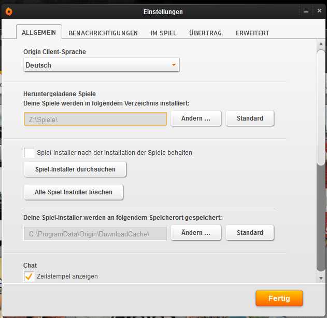The height and width of the screenshot is (318, 327).
Task: Click the orange Fertig button
Action: click(x=279, y=298)
